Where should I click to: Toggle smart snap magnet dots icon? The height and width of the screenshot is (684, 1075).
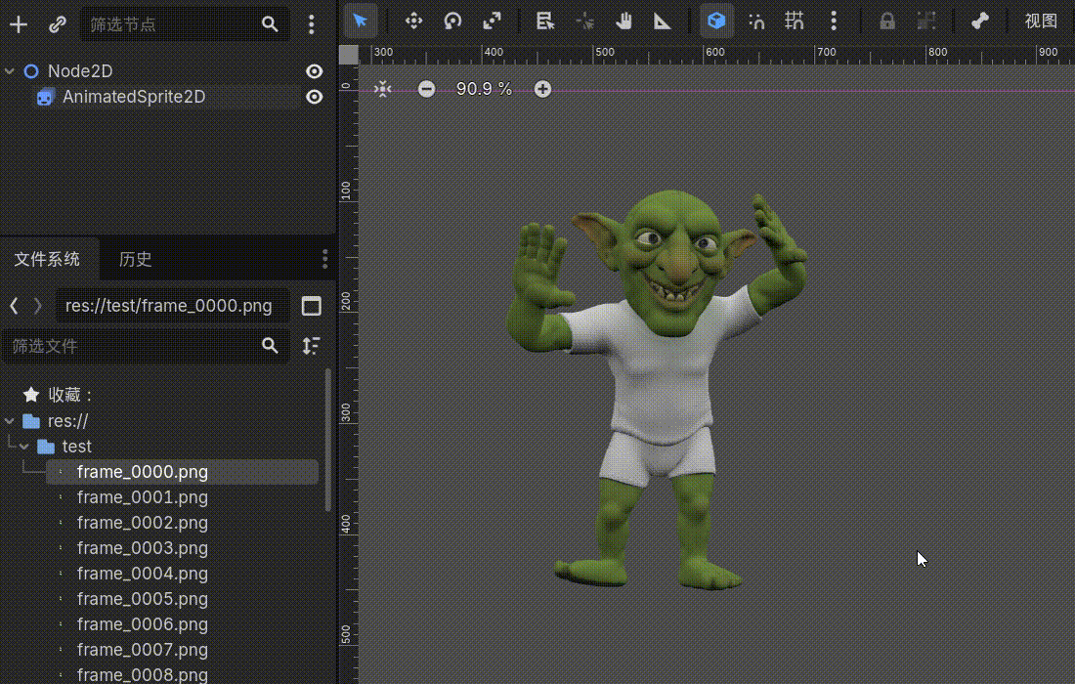point(756,21)
